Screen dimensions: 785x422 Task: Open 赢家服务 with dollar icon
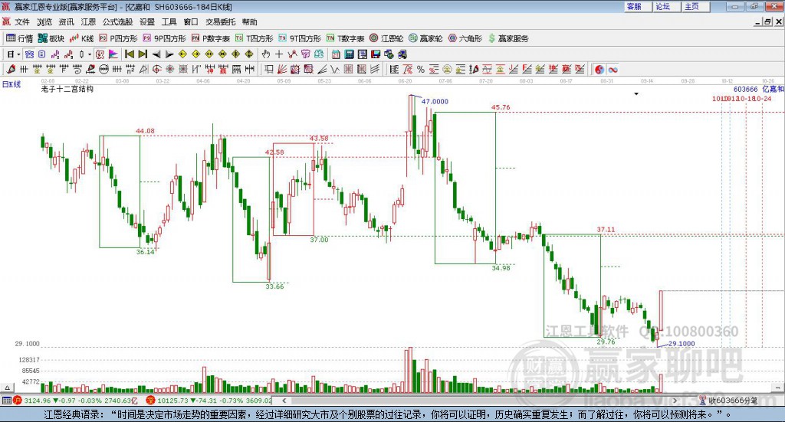tap(508, 38)
